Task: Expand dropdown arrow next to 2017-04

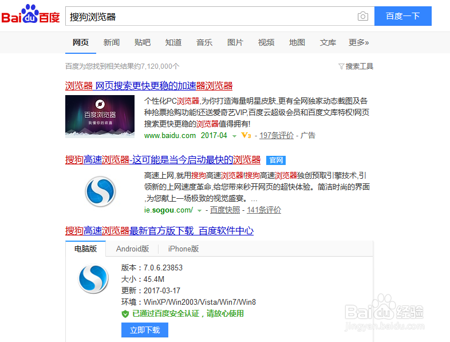Action: 234,136
